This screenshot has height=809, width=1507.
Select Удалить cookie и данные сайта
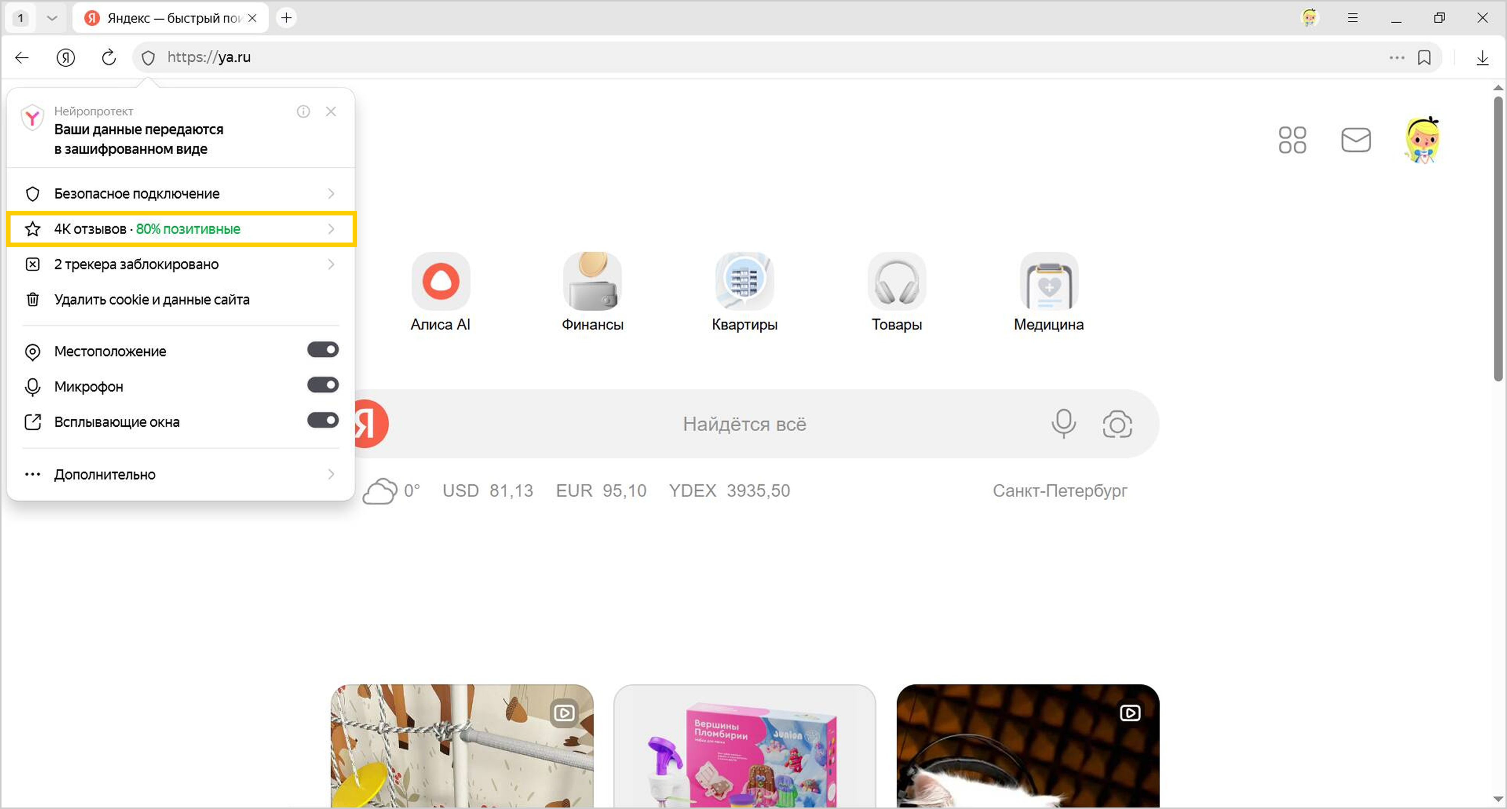[151, 299]
